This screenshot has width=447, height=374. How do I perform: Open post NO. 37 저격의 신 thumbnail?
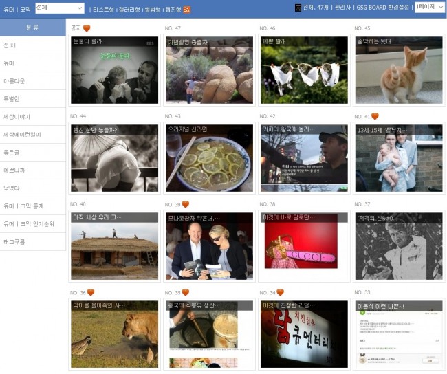(399, 246)
